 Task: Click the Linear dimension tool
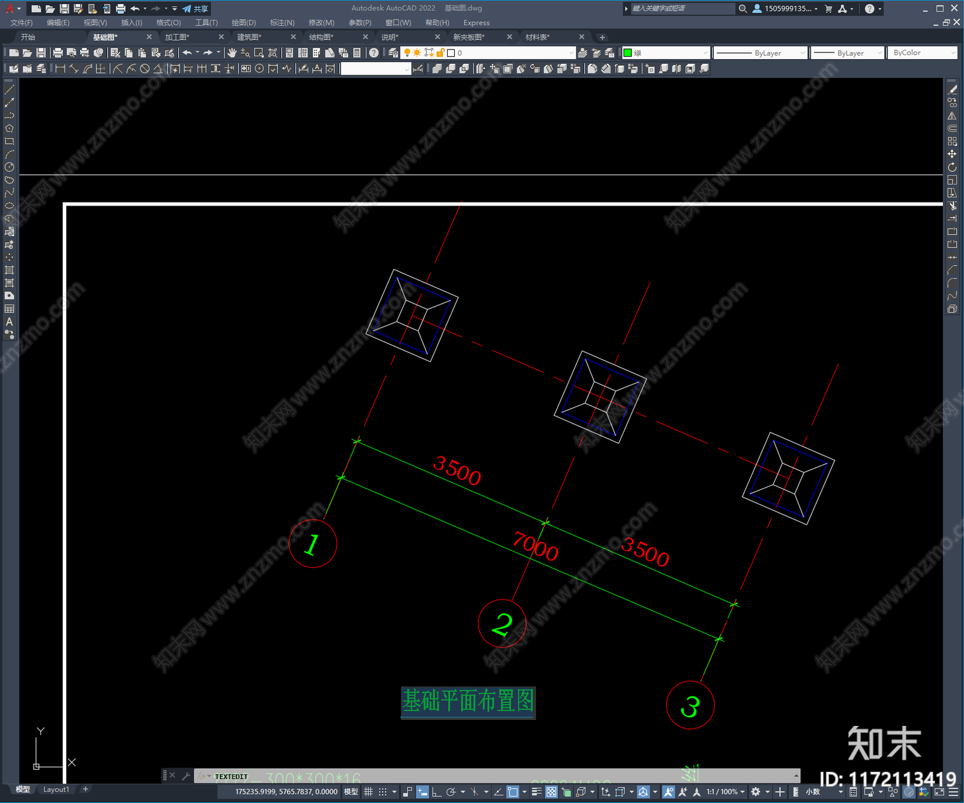[x=60, y=69]
